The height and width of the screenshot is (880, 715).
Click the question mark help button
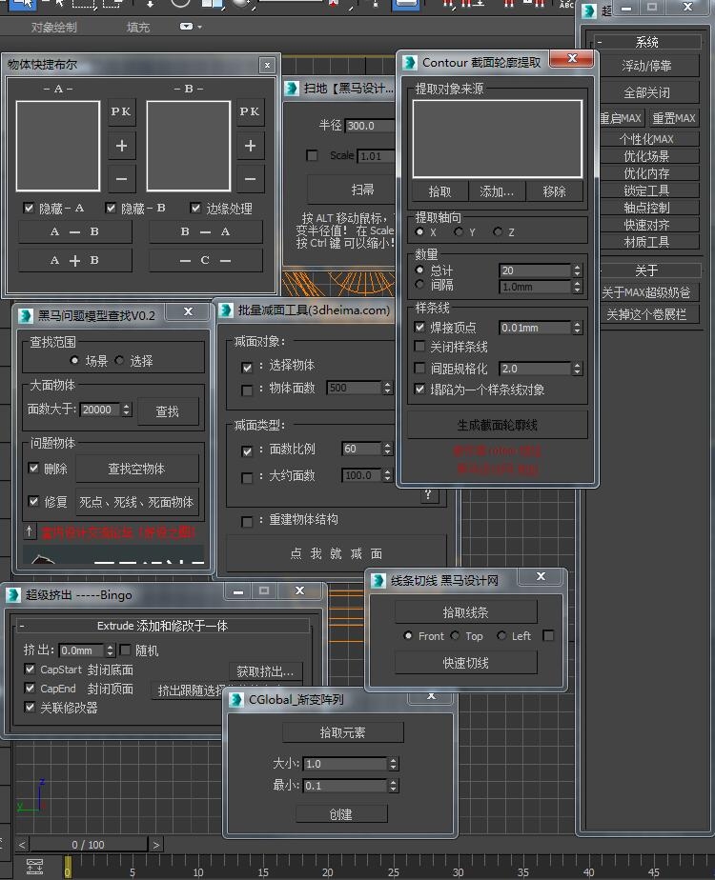click(x=429, y=494)
